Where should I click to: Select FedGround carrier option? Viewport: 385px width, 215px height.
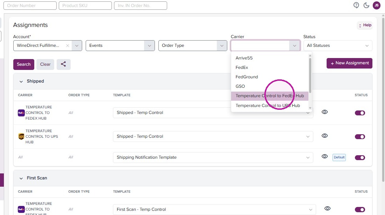tap(270, 77)
